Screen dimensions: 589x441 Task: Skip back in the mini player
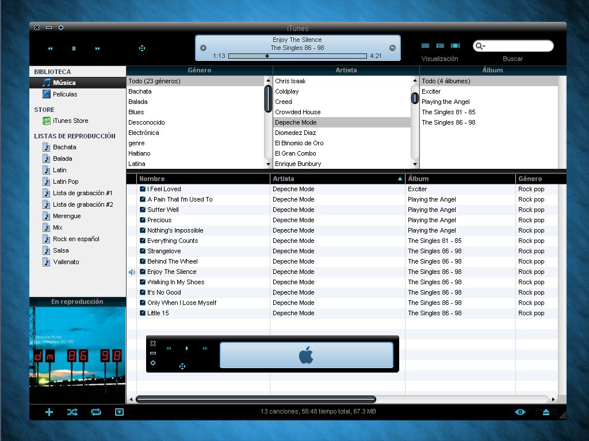[169, 349]
